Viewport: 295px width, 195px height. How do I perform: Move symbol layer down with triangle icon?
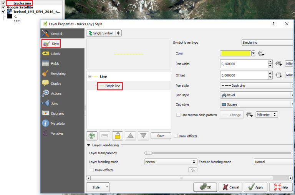(143, 136)
